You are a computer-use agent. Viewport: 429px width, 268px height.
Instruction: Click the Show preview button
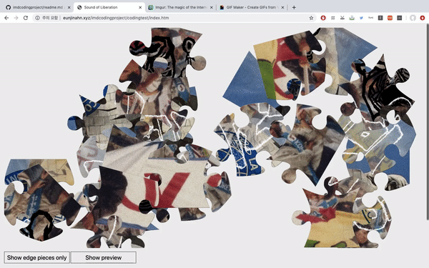[104, 257]
